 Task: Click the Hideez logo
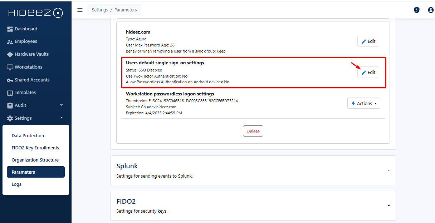point(35,13)
